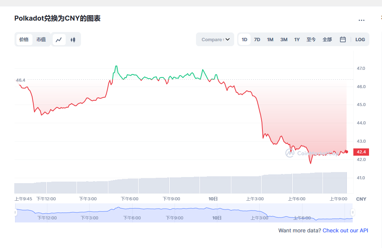382x248 pixels.
Task: Select the 7D time range
Action: pyautogui.click(x=257, y=39)
